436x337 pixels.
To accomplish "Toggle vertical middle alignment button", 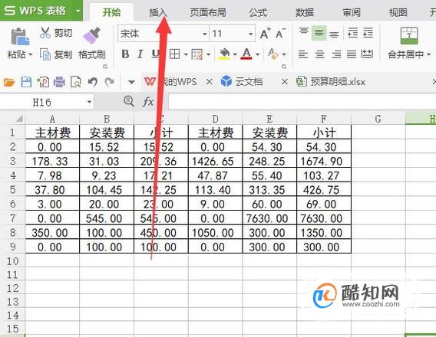I will tap(319, 33).
